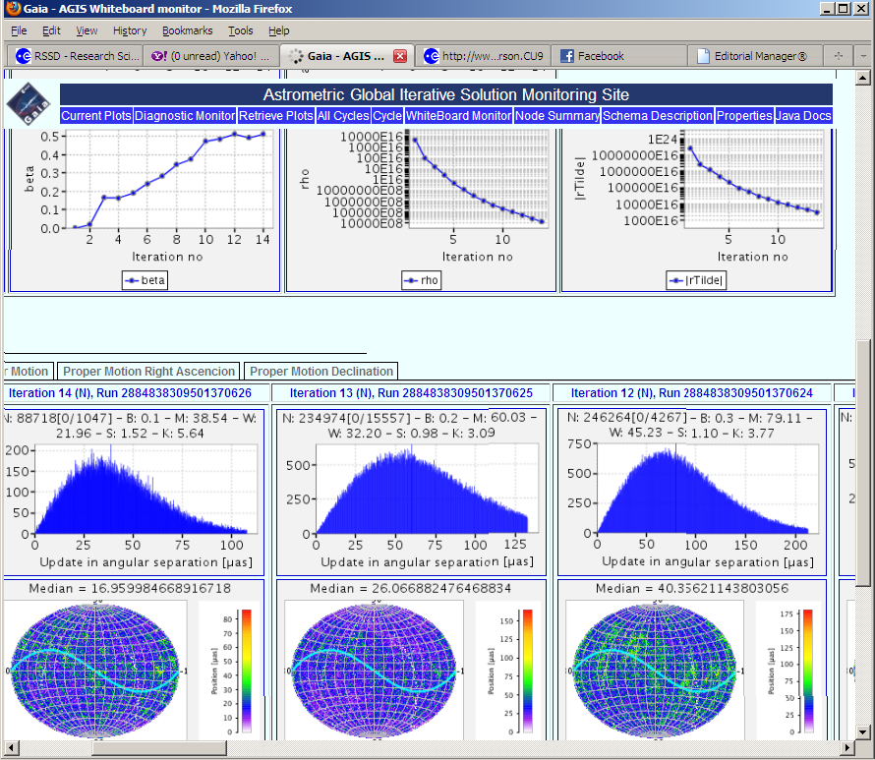This screenshot has height=760, width=875.
Task: Open the Bookmarks menu
Action: (x=187, y=30)
